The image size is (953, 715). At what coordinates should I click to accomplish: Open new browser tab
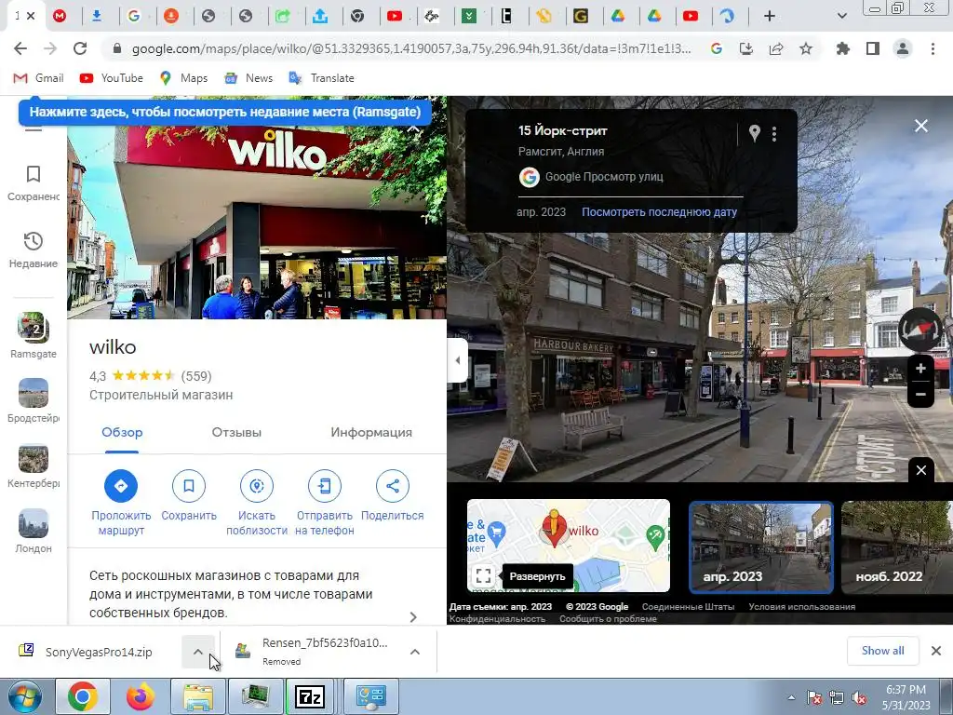coord(770,16)
